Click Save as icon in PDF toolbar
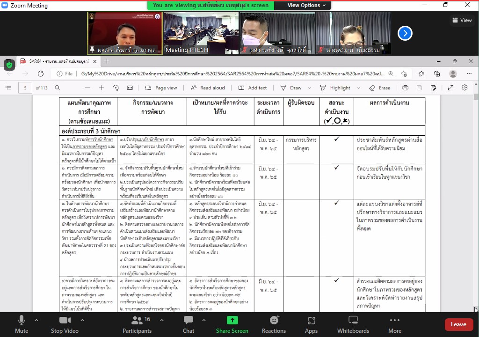Viewport: 479px width, 337px height. 434,88
